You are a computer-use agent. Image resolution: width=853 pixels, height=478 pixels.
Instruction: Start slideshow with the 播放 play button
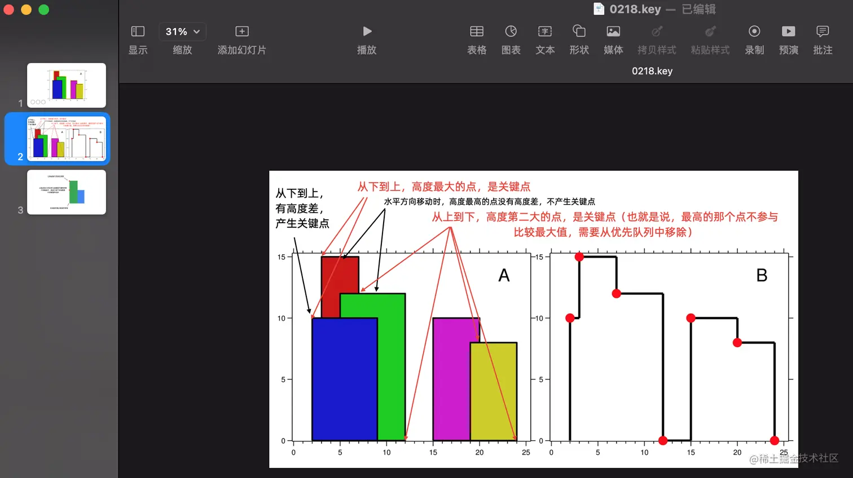click(x=367, y=31)
